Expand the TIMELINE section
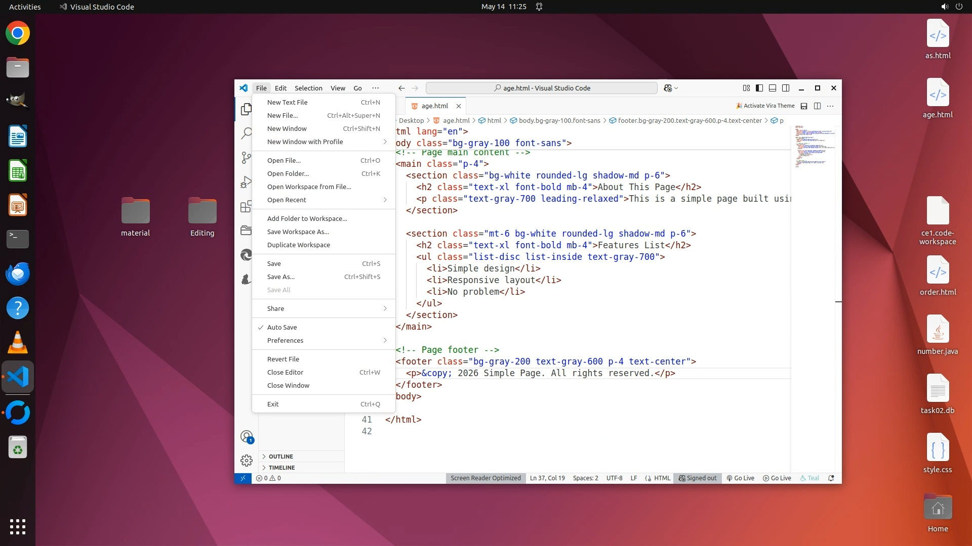Viewport: 972px width, 546px height. [281, 468]
